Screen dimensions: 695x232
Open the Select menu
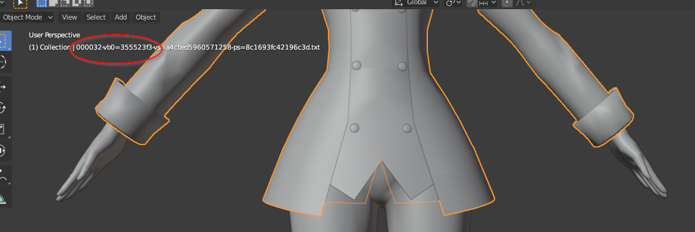click(x=96, y=17)
